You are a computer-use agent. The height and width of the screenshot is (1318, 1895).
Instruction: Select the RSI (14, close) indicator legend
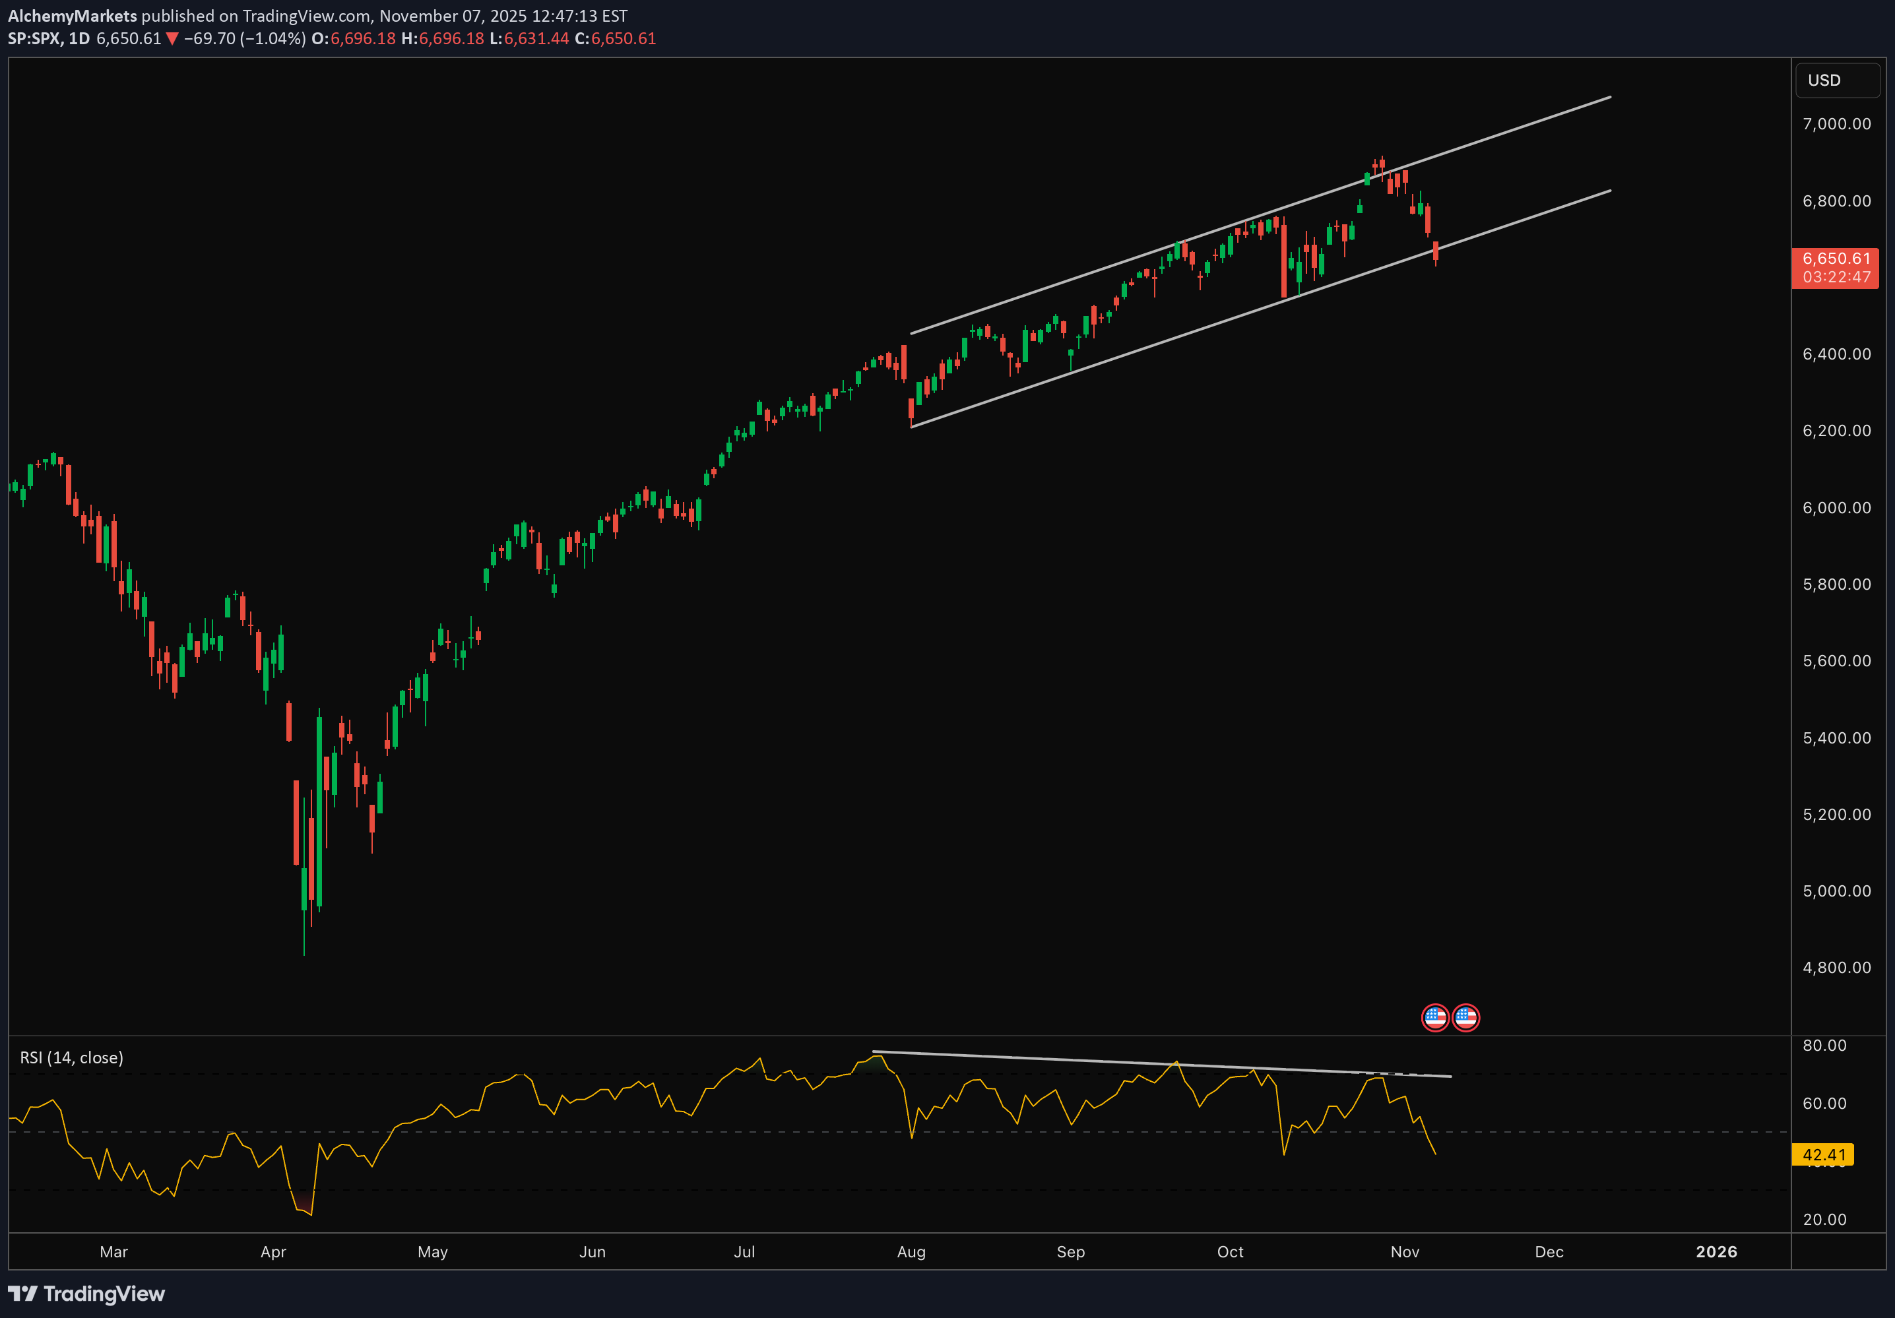point(72,1057)
